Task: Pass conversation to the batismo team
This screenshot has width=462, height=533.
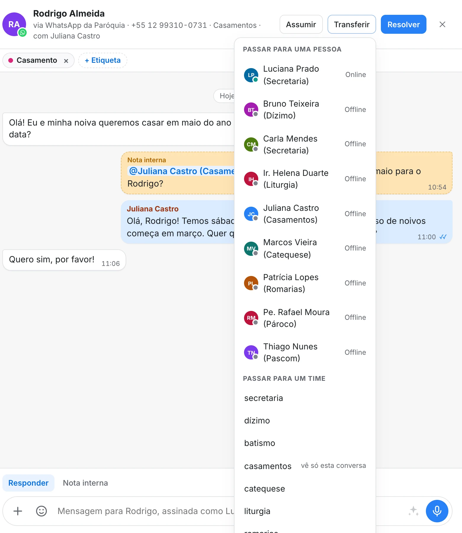Action: 305,443
